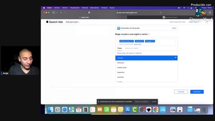Screen dimensions: 215x121
Task: Open the Archivo menu
Action: (57, 8)
